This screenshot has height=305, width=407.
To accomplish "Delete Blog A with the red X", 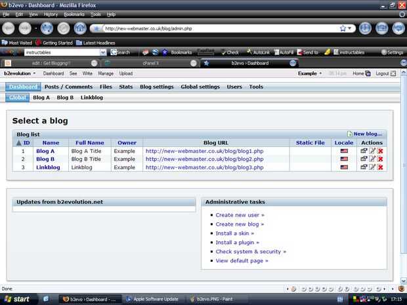I will pyautogui.click(x=380, y=151).
